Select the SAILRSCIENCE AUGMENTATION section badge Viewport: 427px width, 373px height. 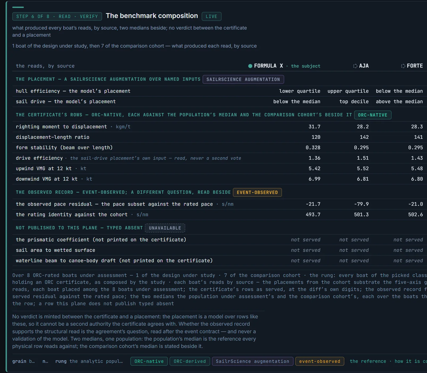243,79
